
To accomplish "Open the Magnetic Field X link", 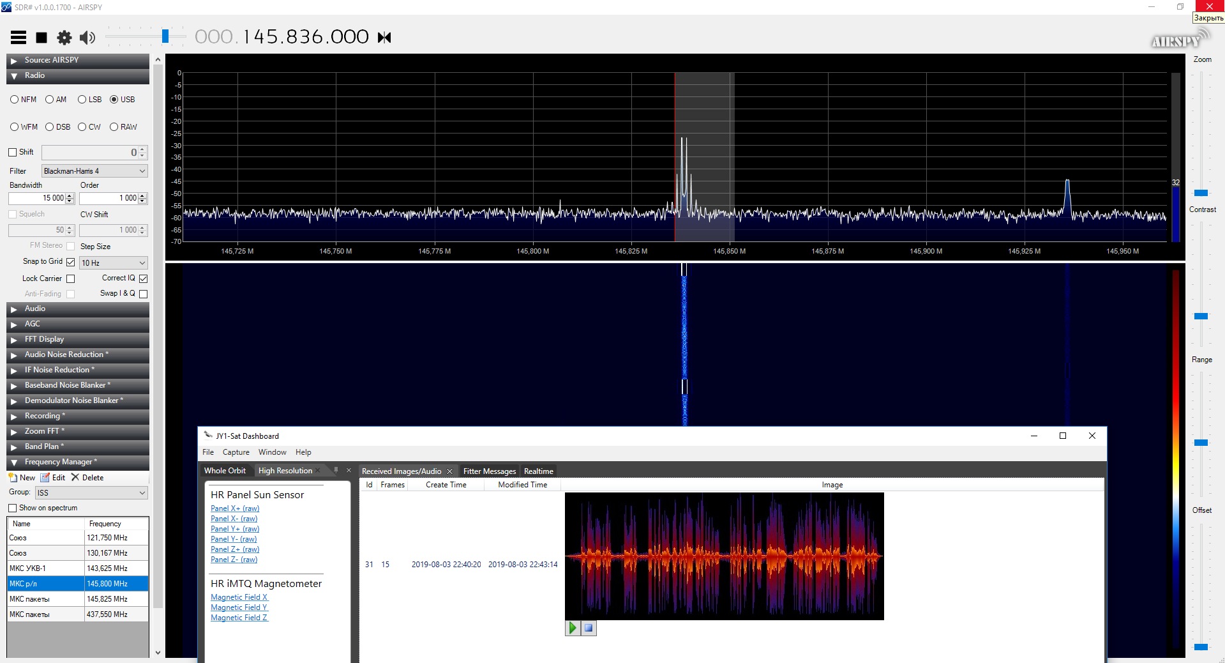I will tap(239, 597).
